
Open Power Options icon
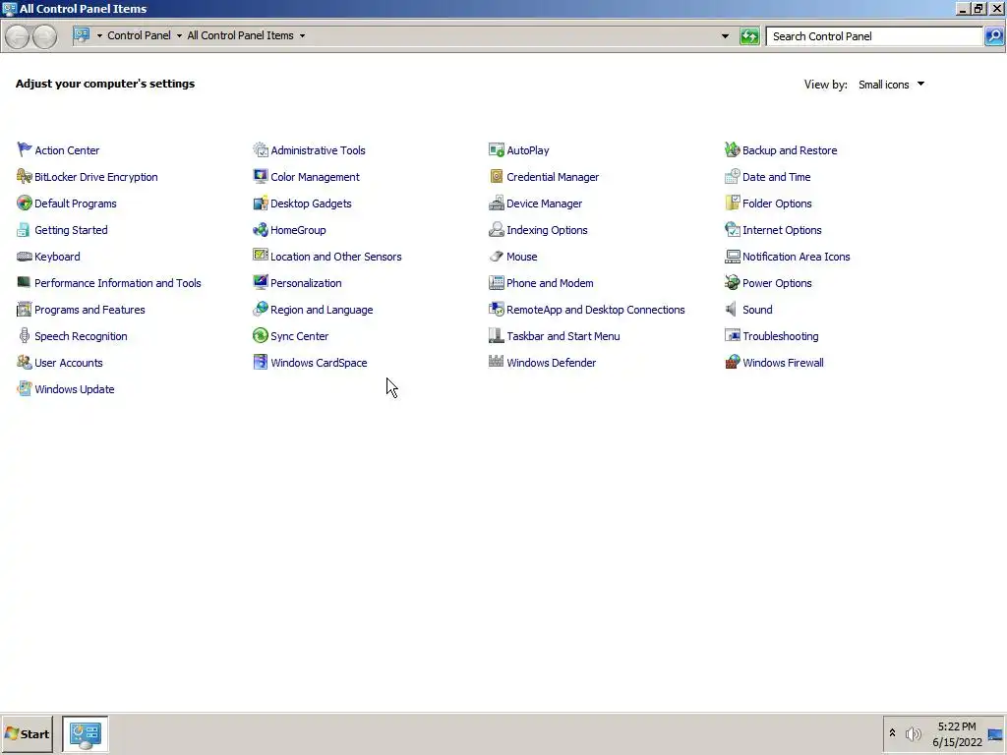[732, 282]
